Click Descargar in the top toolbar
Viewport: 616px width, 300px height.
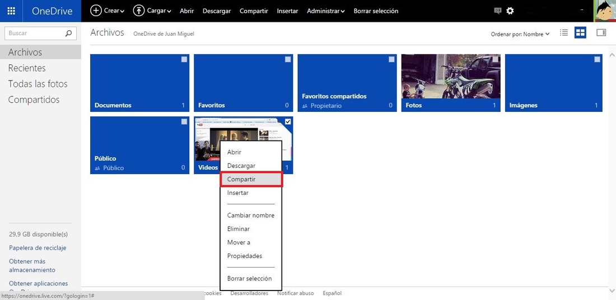[217, 11]
